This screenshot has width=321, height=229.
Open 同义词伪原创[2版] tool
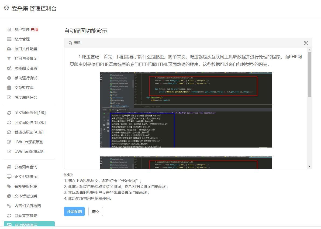point(30,122)
